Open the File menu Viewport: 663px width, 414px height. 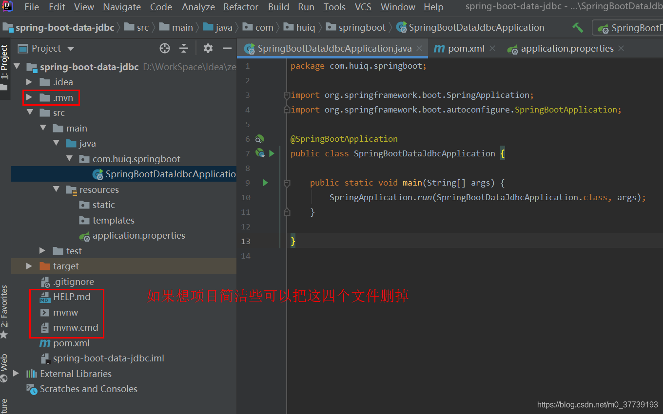tap(32, 7)
